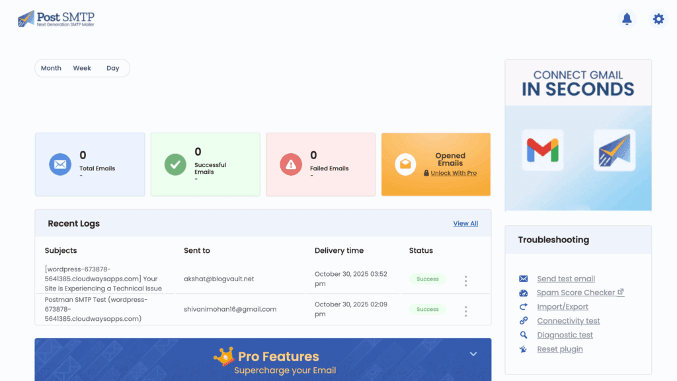Click the Subjects column header

pos(61,250)
